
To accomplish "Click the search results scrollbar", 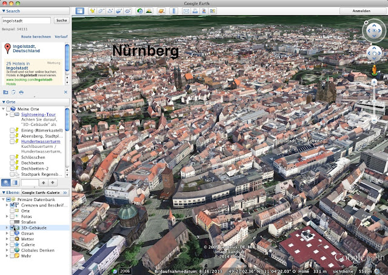I will click(67, 58).
